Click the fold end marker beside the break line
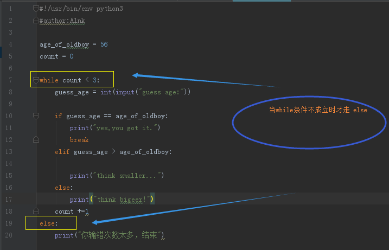Screen dimensions: 389x250 (x=36, y=139)
